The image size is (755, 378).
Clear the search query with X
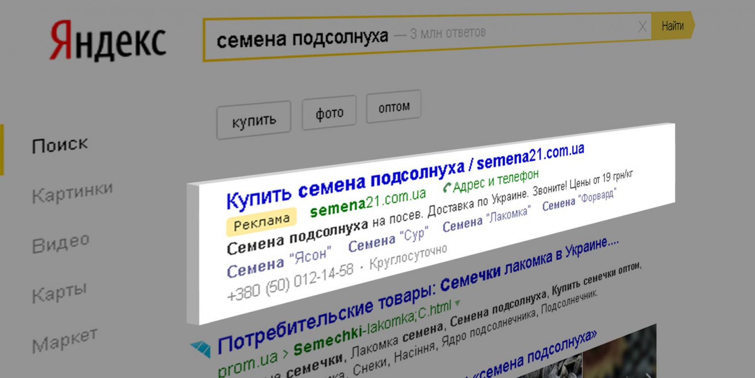(x=643, y=27)
